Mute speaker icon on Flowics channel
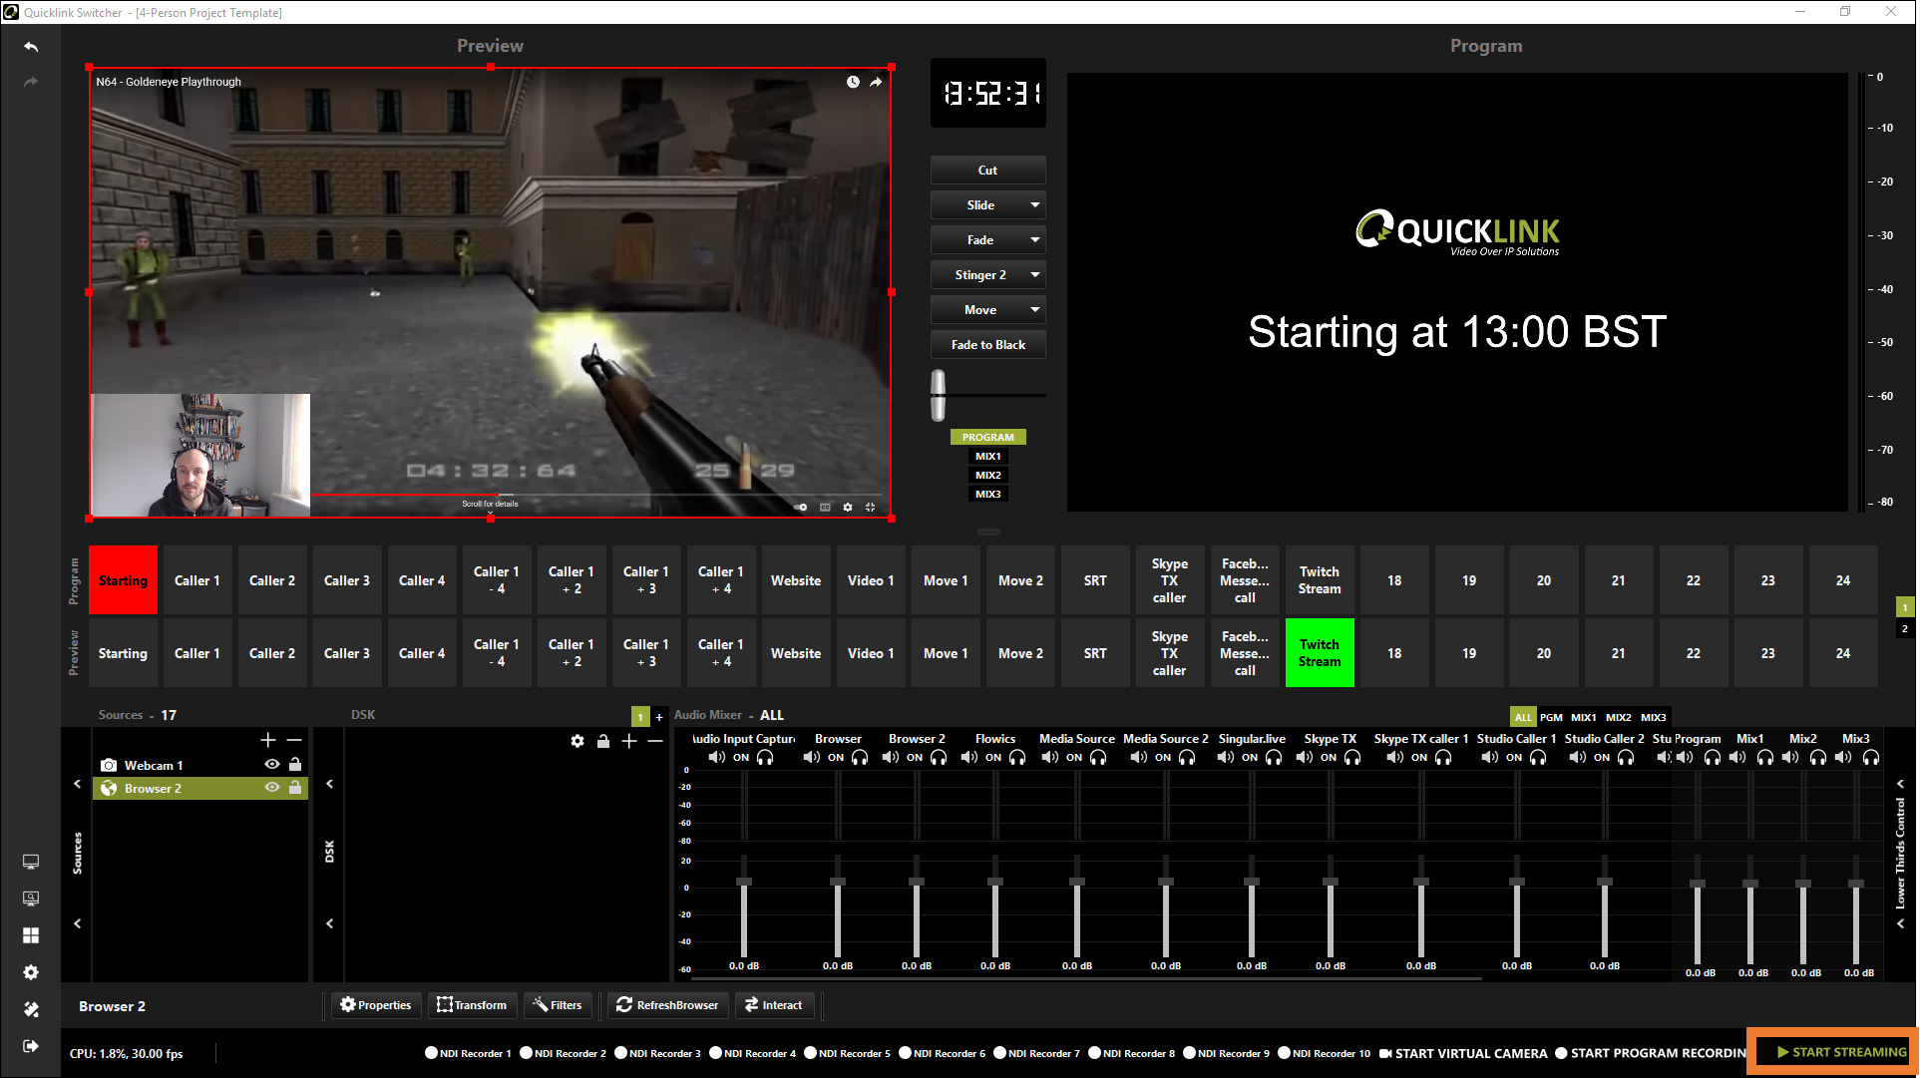 (968, 758)
